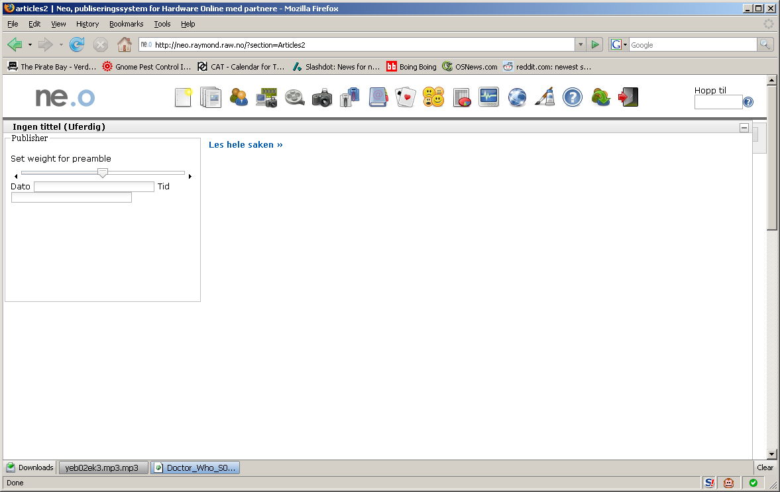This screenshot has height=492, width=780.
Task: Click the playing cards icon
Action: tap(406, 97)
